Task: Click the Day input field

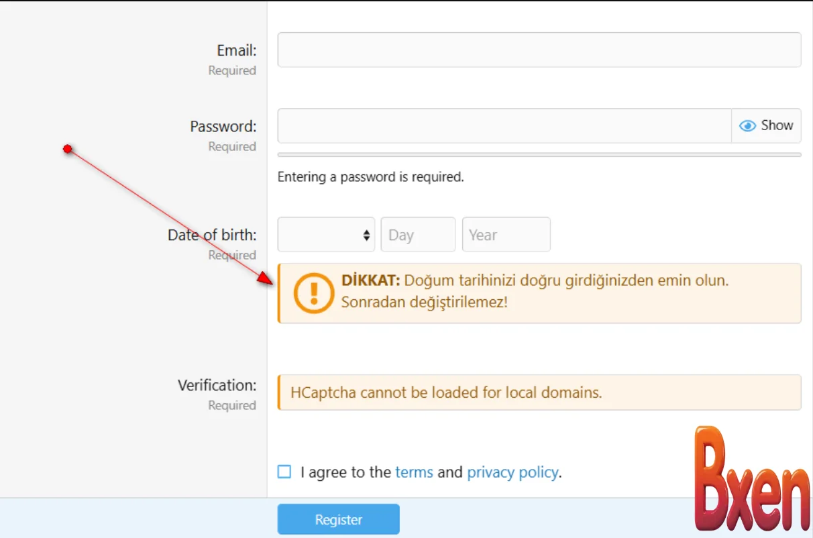Action: pyautogui.click(x=418, y=235)
